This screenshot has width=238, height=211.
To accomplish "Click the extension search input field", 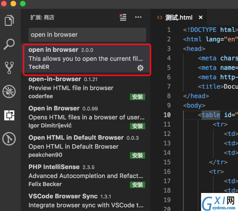I will click(87, 35).
